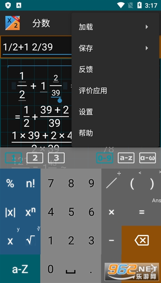Tap the space bar key
This screenshot has height=283, width=161.
tap(71, 269)
